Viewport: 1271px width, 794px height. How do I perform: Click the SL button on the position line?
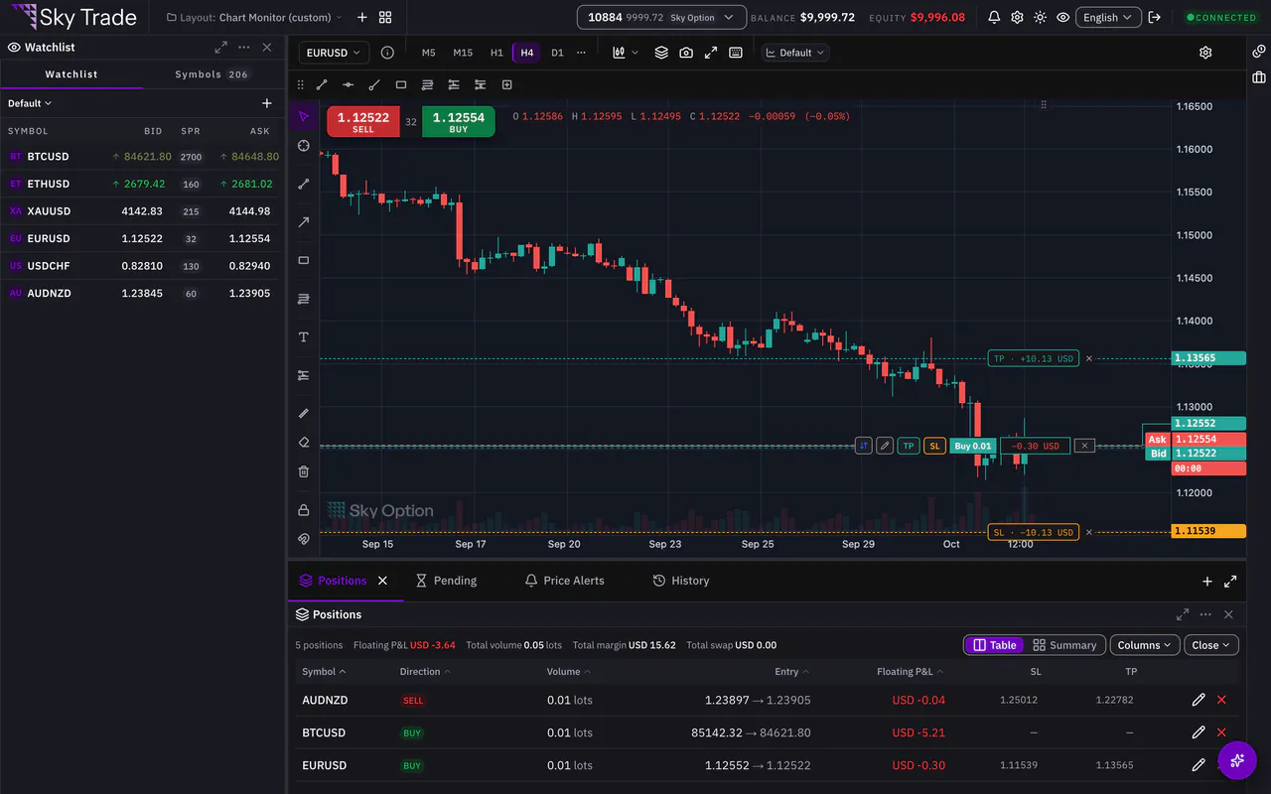(934, 446)
